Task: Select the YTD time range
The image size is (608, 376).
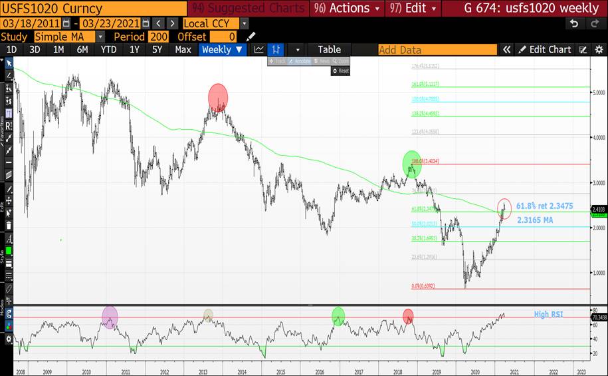Action: tap(108, 50)
